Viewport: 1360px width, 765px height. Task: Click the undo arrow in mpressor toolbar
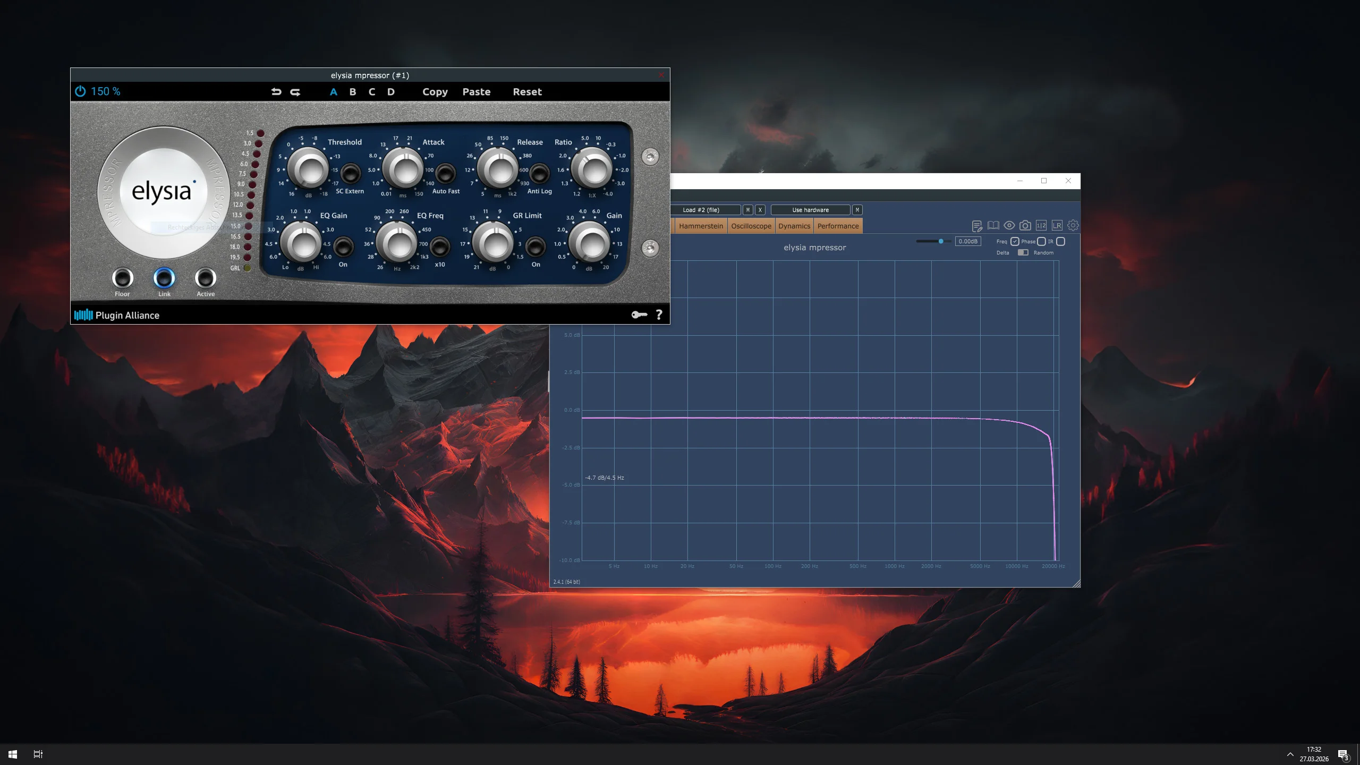click(276, 92)
